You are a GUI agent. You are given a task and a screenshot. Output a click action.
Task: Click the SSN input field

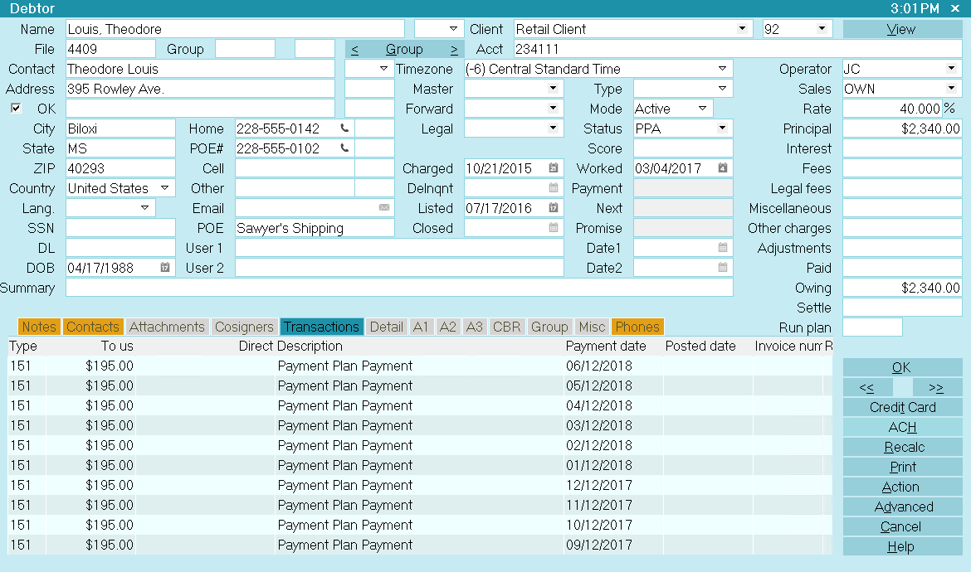(x=121, y=228)
